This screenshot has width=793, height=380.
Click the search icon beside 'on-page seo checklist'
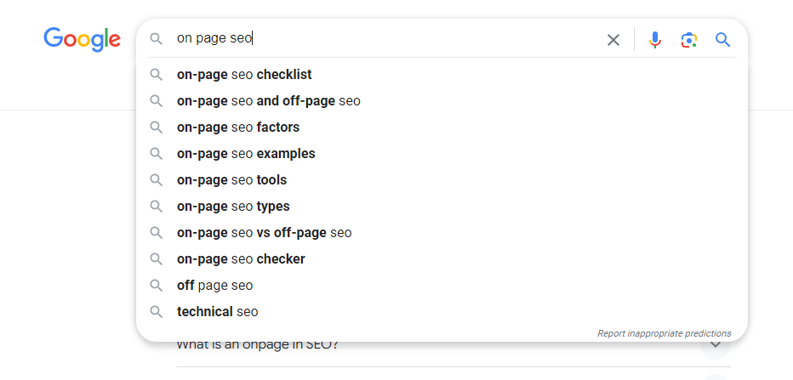click(156, 75)
